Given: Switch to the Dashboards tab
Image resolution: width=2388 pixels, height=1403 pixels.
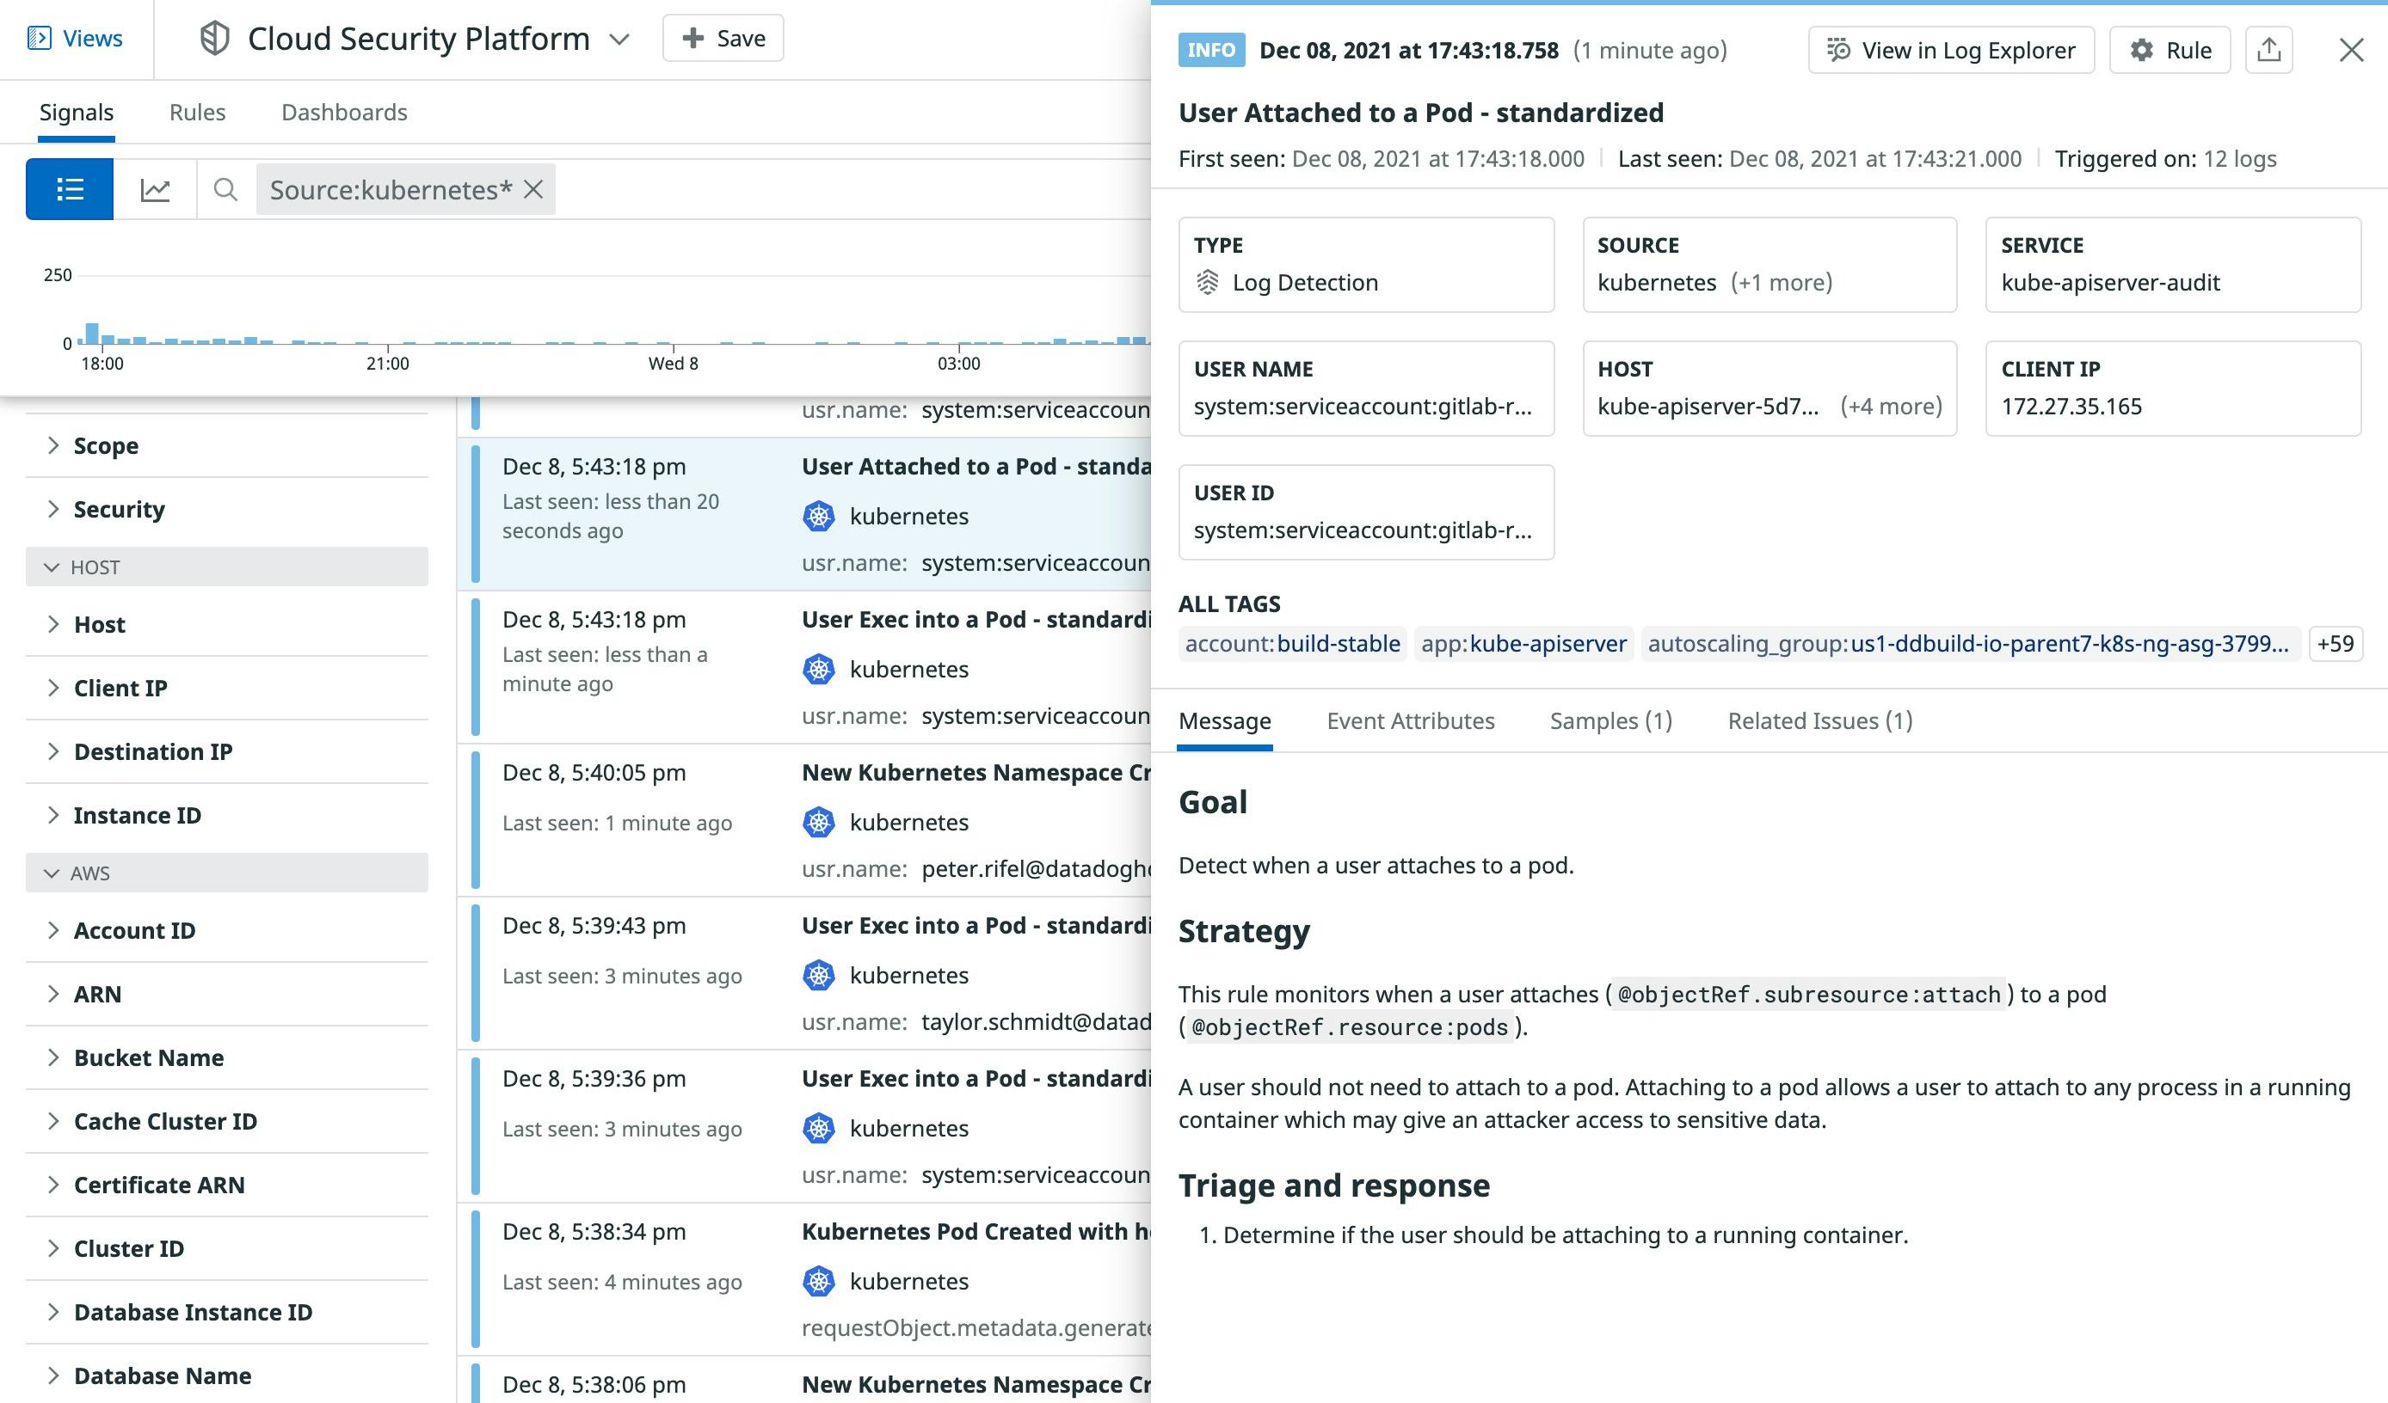Looking at the screenshot, I should pyautogui.click(x=344, y=112).
